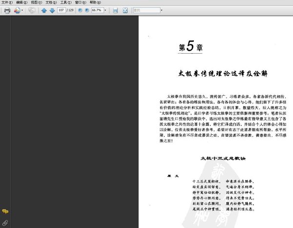Image resolution: width=293 pixels, height=228 pixels.
Task: Expand the arrow beside the create PDF icon
Action: click(x=22, y=10)
